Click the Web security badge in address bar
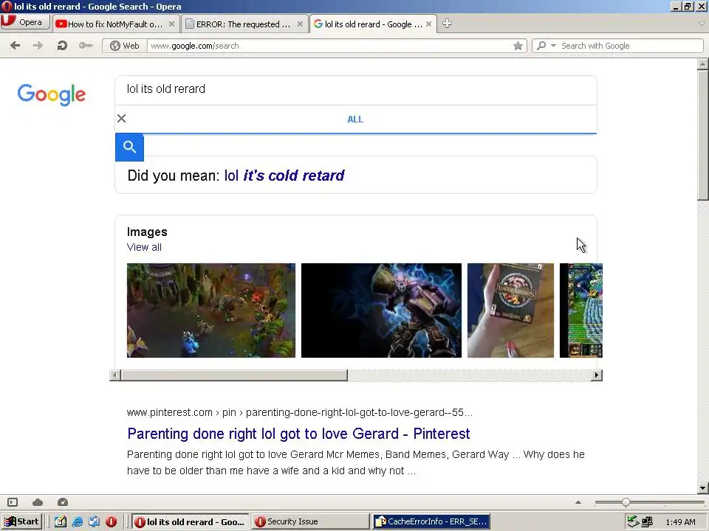 [125, 46]
